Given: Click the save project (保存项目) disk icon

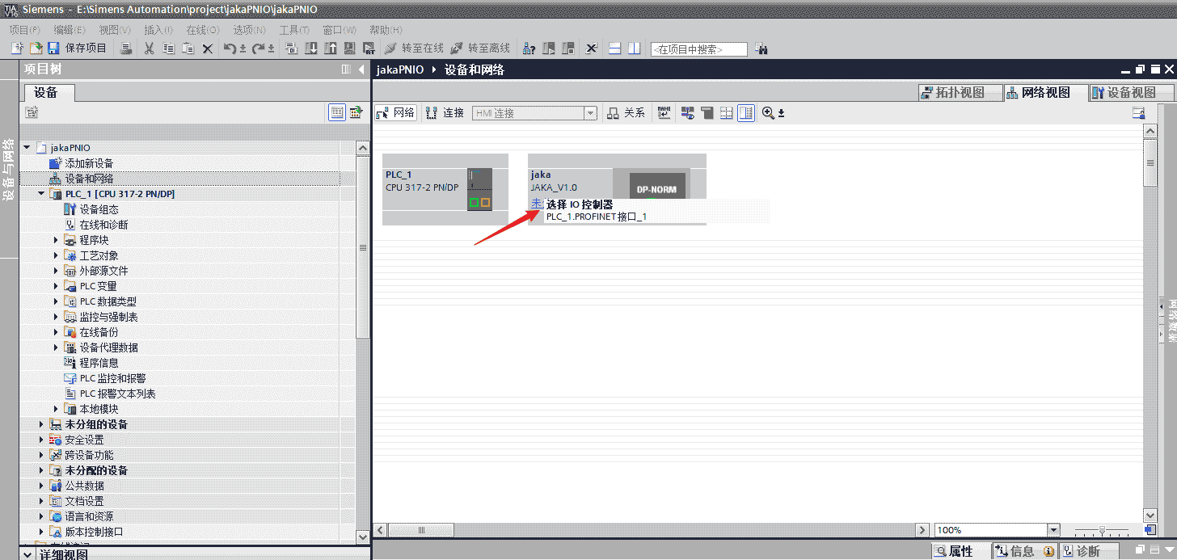Looking at the screenshot, I should click(54, 48).
